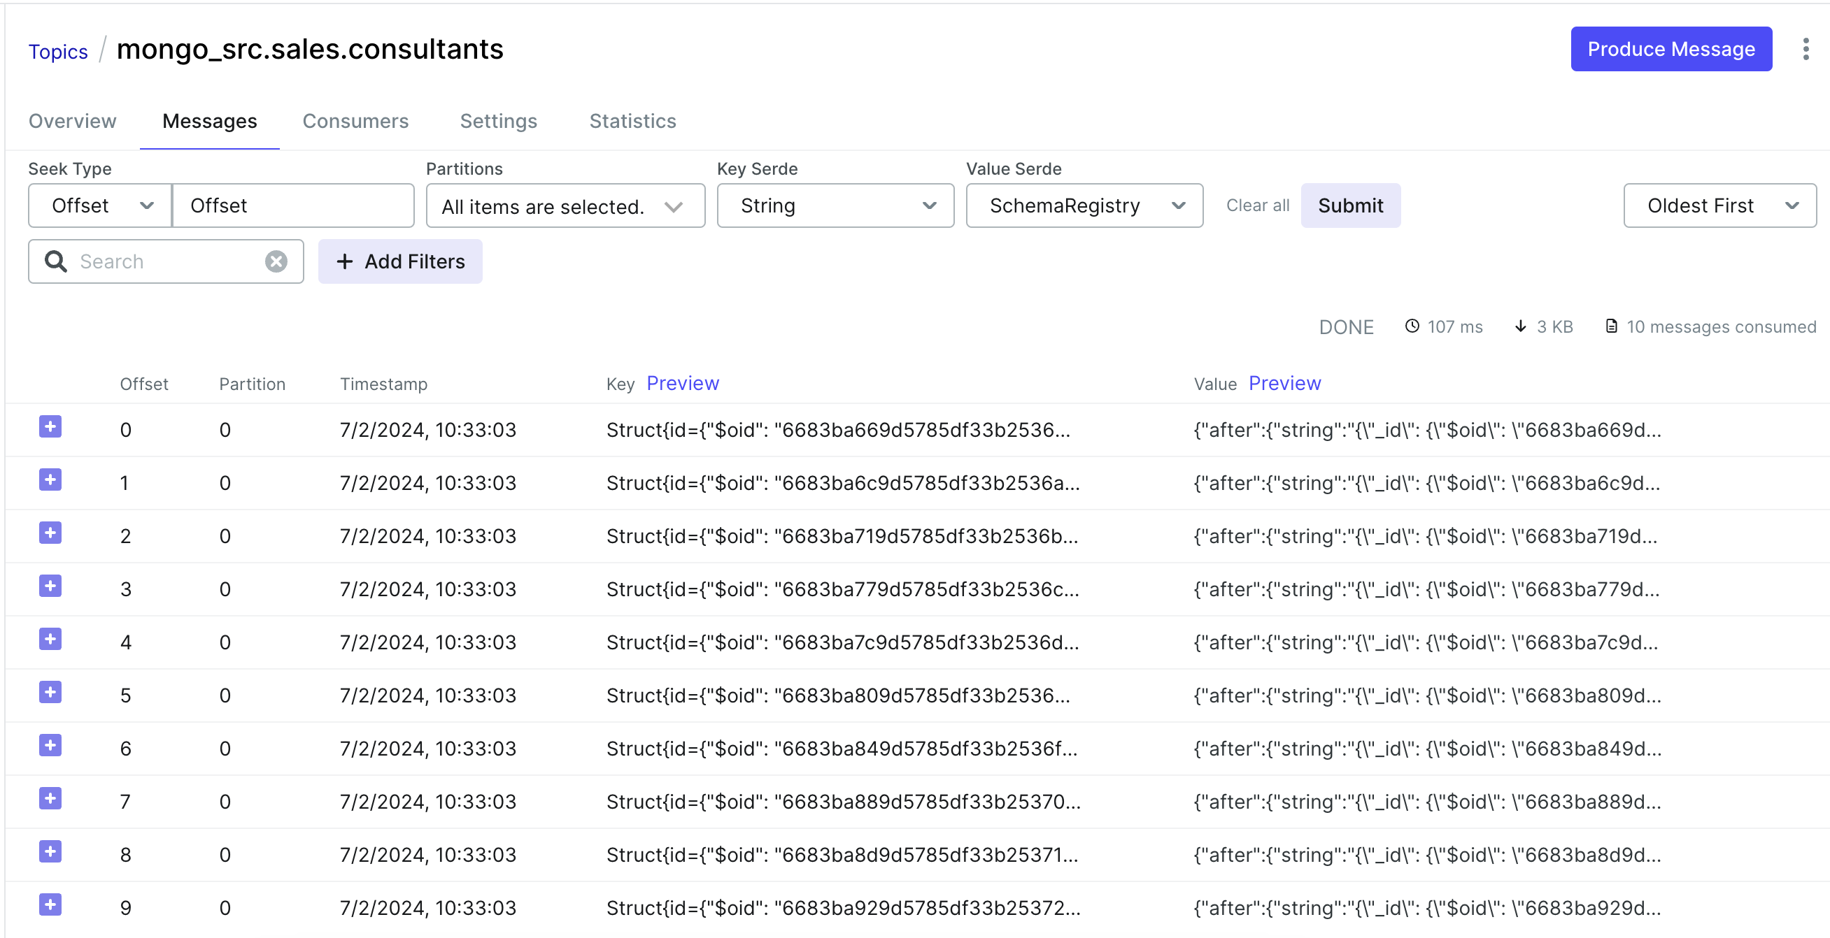Click the Offset value input field
This screenshot has width=1830, height=938.
tap(292, 206)
